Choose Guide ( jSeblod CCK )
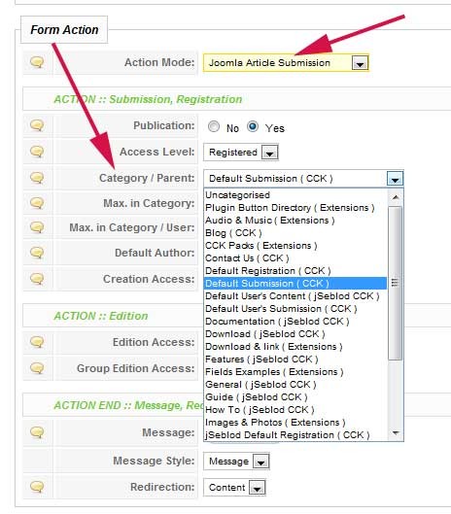 click(x=295, y=397)
